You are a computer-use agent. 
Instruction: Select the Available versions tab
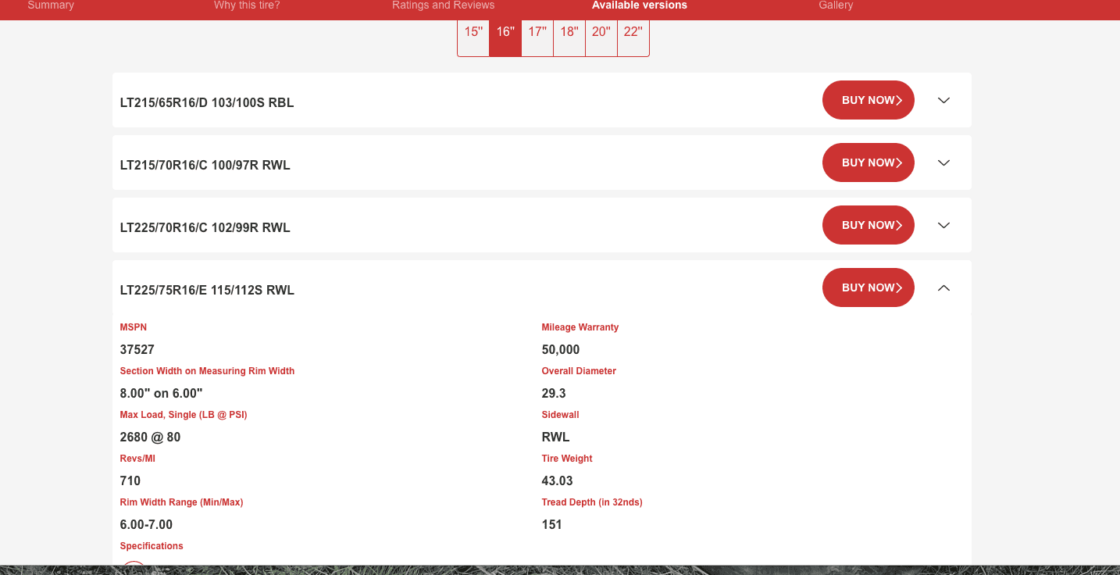[640, 5]
